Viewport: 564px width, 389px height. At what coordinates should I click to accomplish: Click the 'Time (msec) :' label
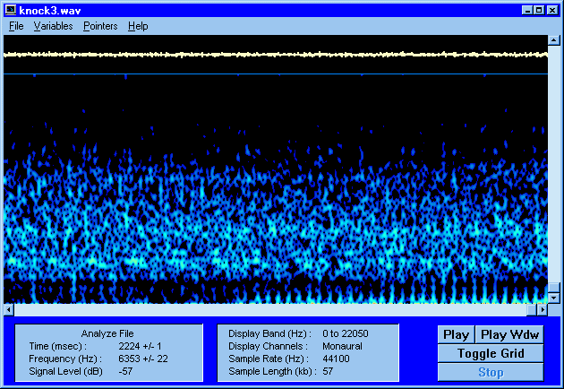[58, 346]
